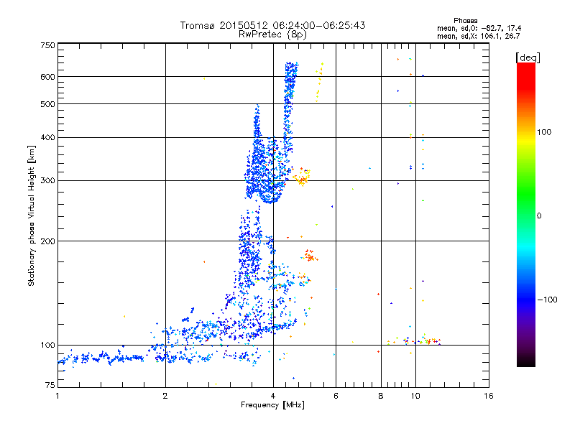Click the yellow echo streak above 500 km near 5.5 MHz

click(x=319, y=83)
